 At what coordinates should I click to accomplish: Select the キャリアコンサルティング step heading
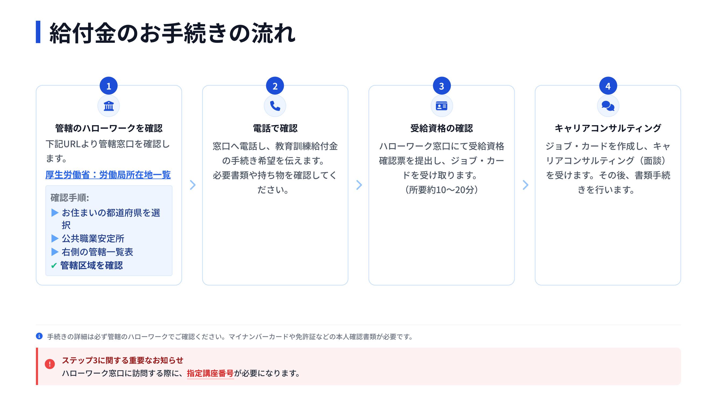(608, 128)
